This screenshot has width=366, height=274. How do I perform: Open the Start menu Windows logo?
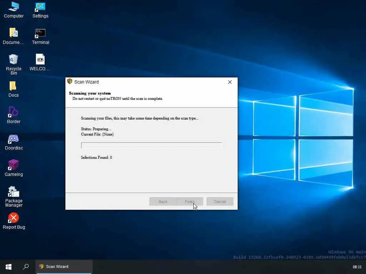tap(9, 267)
